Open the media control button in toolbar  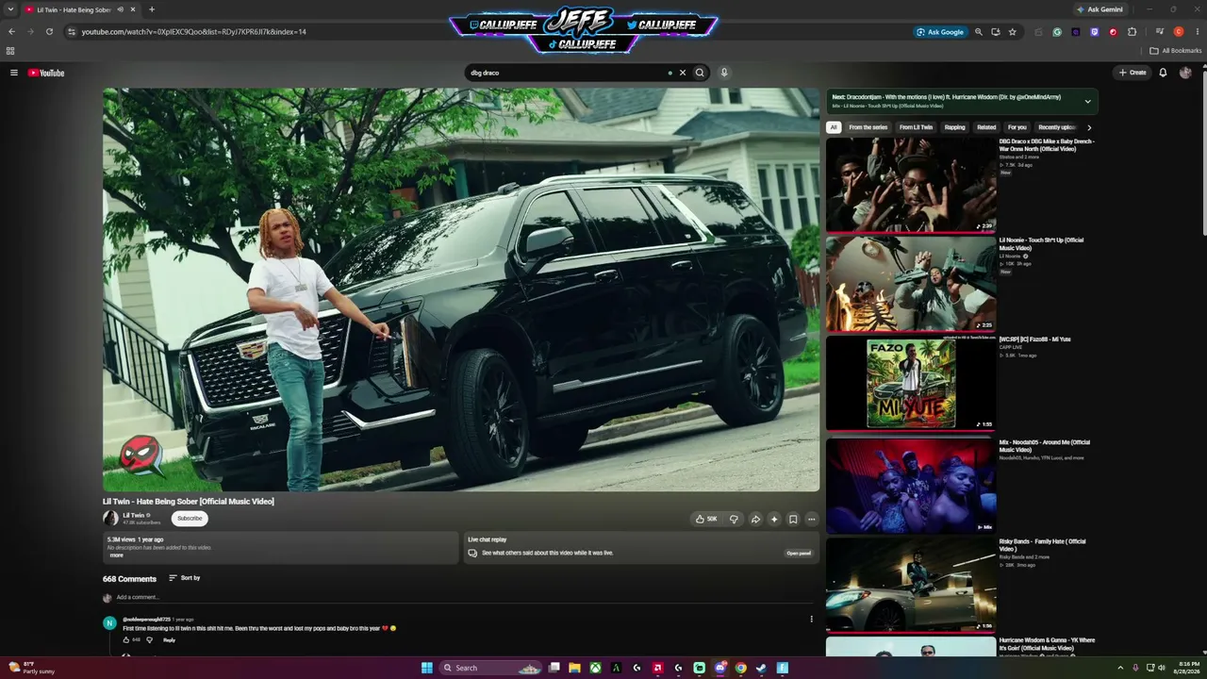coord(1160,31)
